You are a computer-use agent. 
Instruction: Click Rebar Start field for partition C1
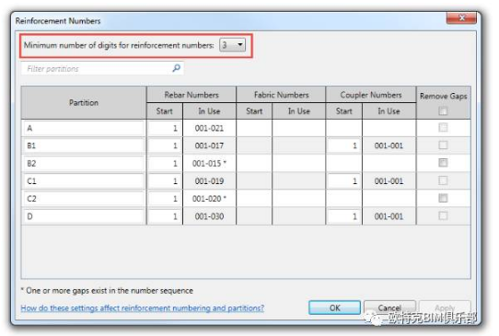(165, 181)
